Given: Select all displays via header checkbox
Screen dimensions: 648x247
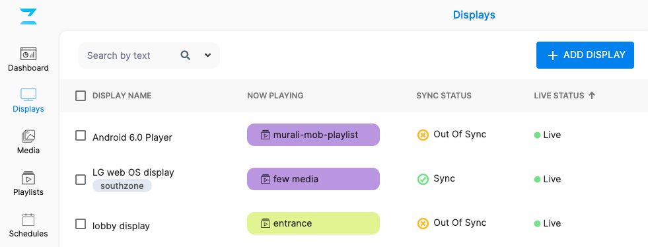Looking at the screenshot, I should [x=81, y=96].
